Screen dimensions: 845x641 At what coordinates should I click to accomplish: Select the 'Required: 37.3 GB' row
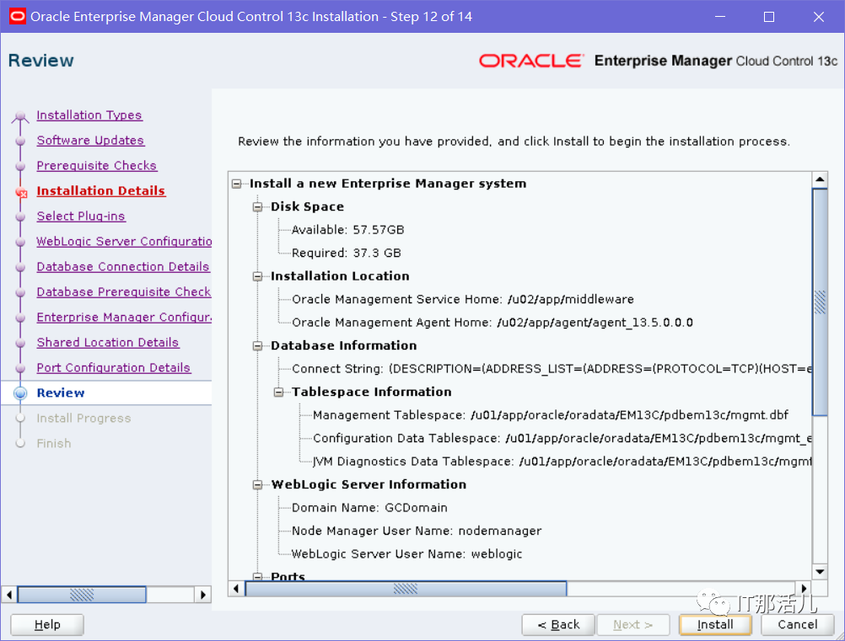coord(347,254)
